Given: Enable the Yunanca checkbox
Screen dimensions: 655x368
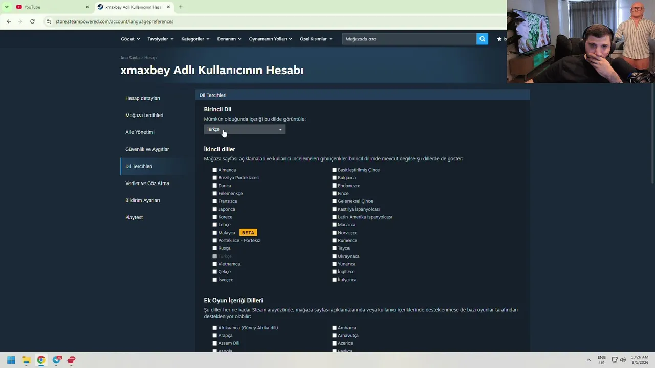Looking at the screenshot, I should coord(335,264).
